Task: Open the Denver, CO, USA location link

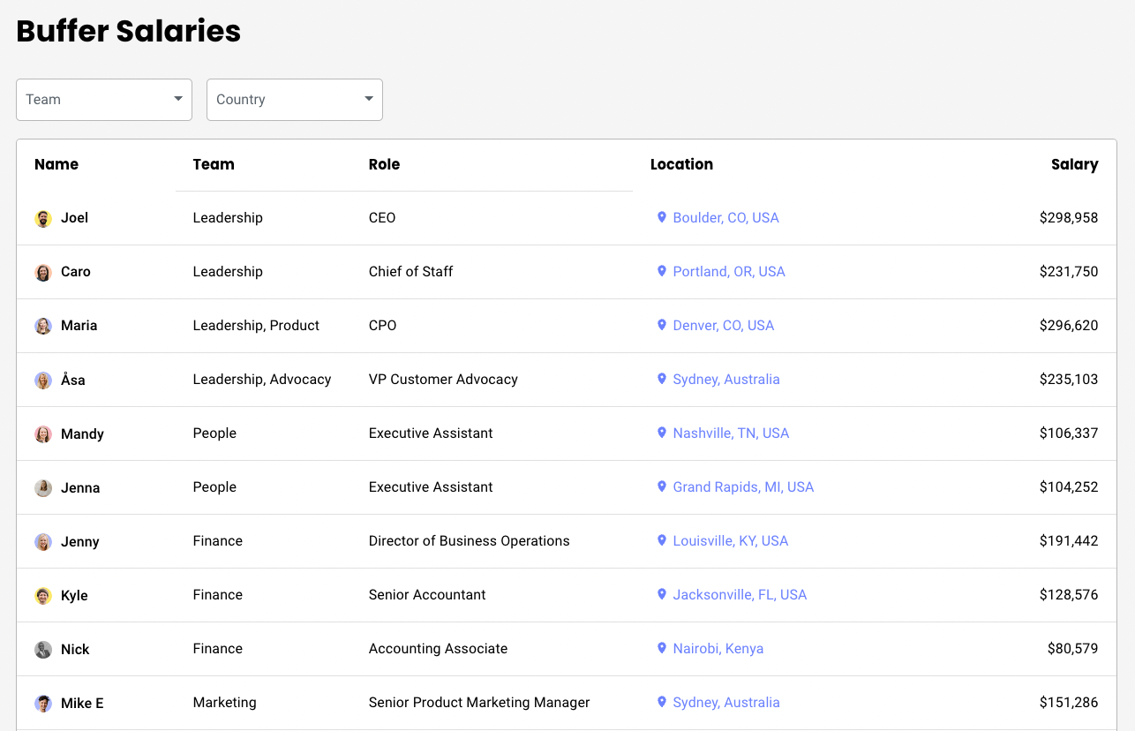Action: point(724,325)
